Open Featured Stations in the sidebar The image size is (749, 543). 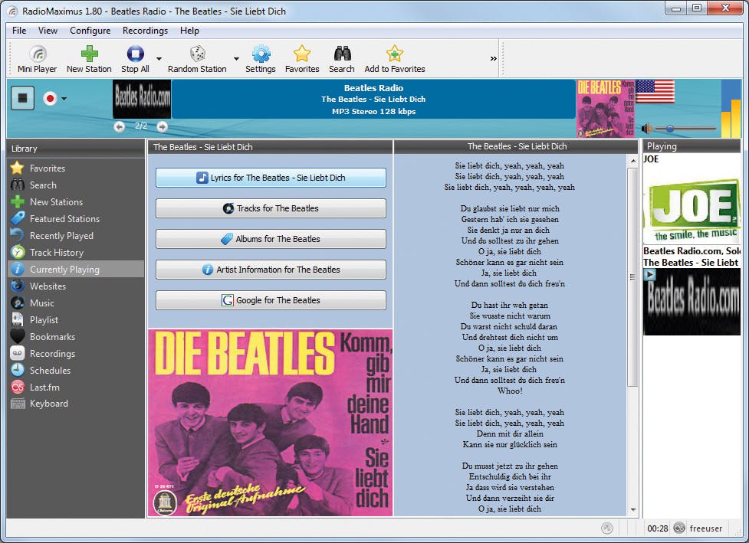point(75,218)
